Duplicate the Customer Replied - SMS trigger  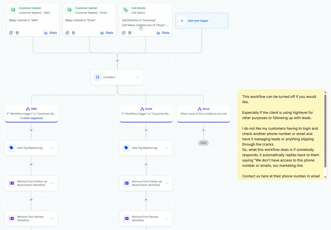click(x=11, y=33)
